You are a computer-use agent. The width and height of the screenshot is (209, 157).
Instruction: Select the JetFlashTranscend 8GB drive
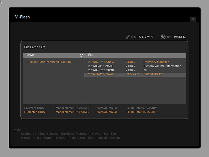49,62
